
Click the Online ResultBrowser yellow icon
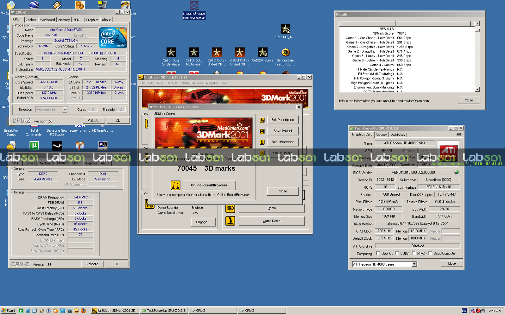tap(175, 185)
